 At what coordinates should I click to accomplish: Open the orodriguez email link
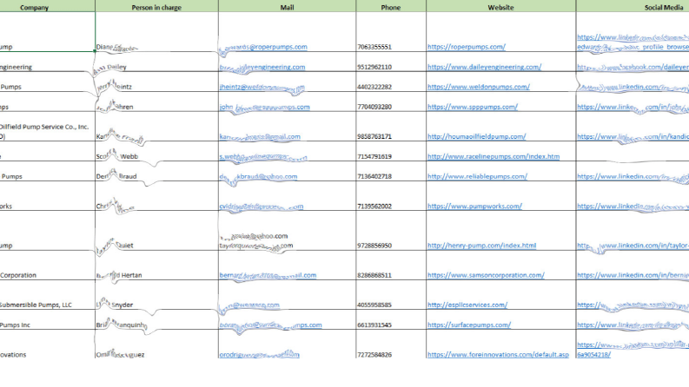point(259,355)
